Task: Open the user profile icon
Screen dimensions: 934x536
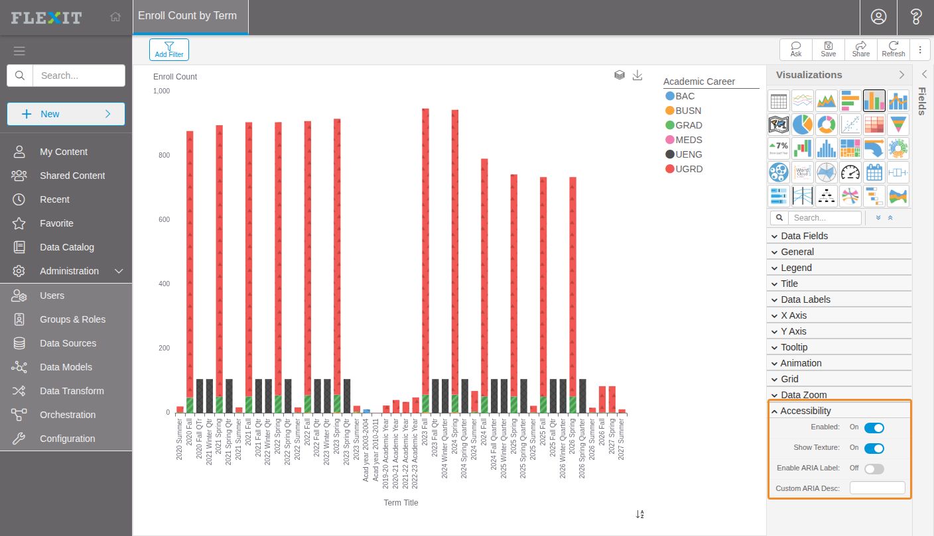Action: (x=879, y=17)
